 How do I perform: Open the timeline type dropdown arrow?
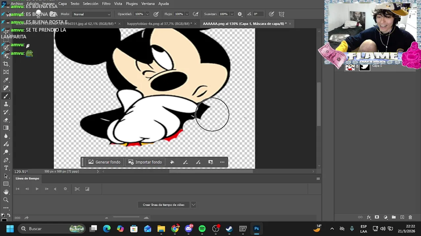pos(193,205)
